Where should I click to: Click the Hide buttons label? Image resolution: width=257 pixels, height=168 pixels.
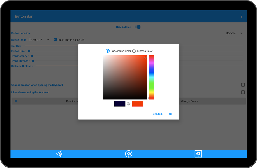tap(124, 27)
